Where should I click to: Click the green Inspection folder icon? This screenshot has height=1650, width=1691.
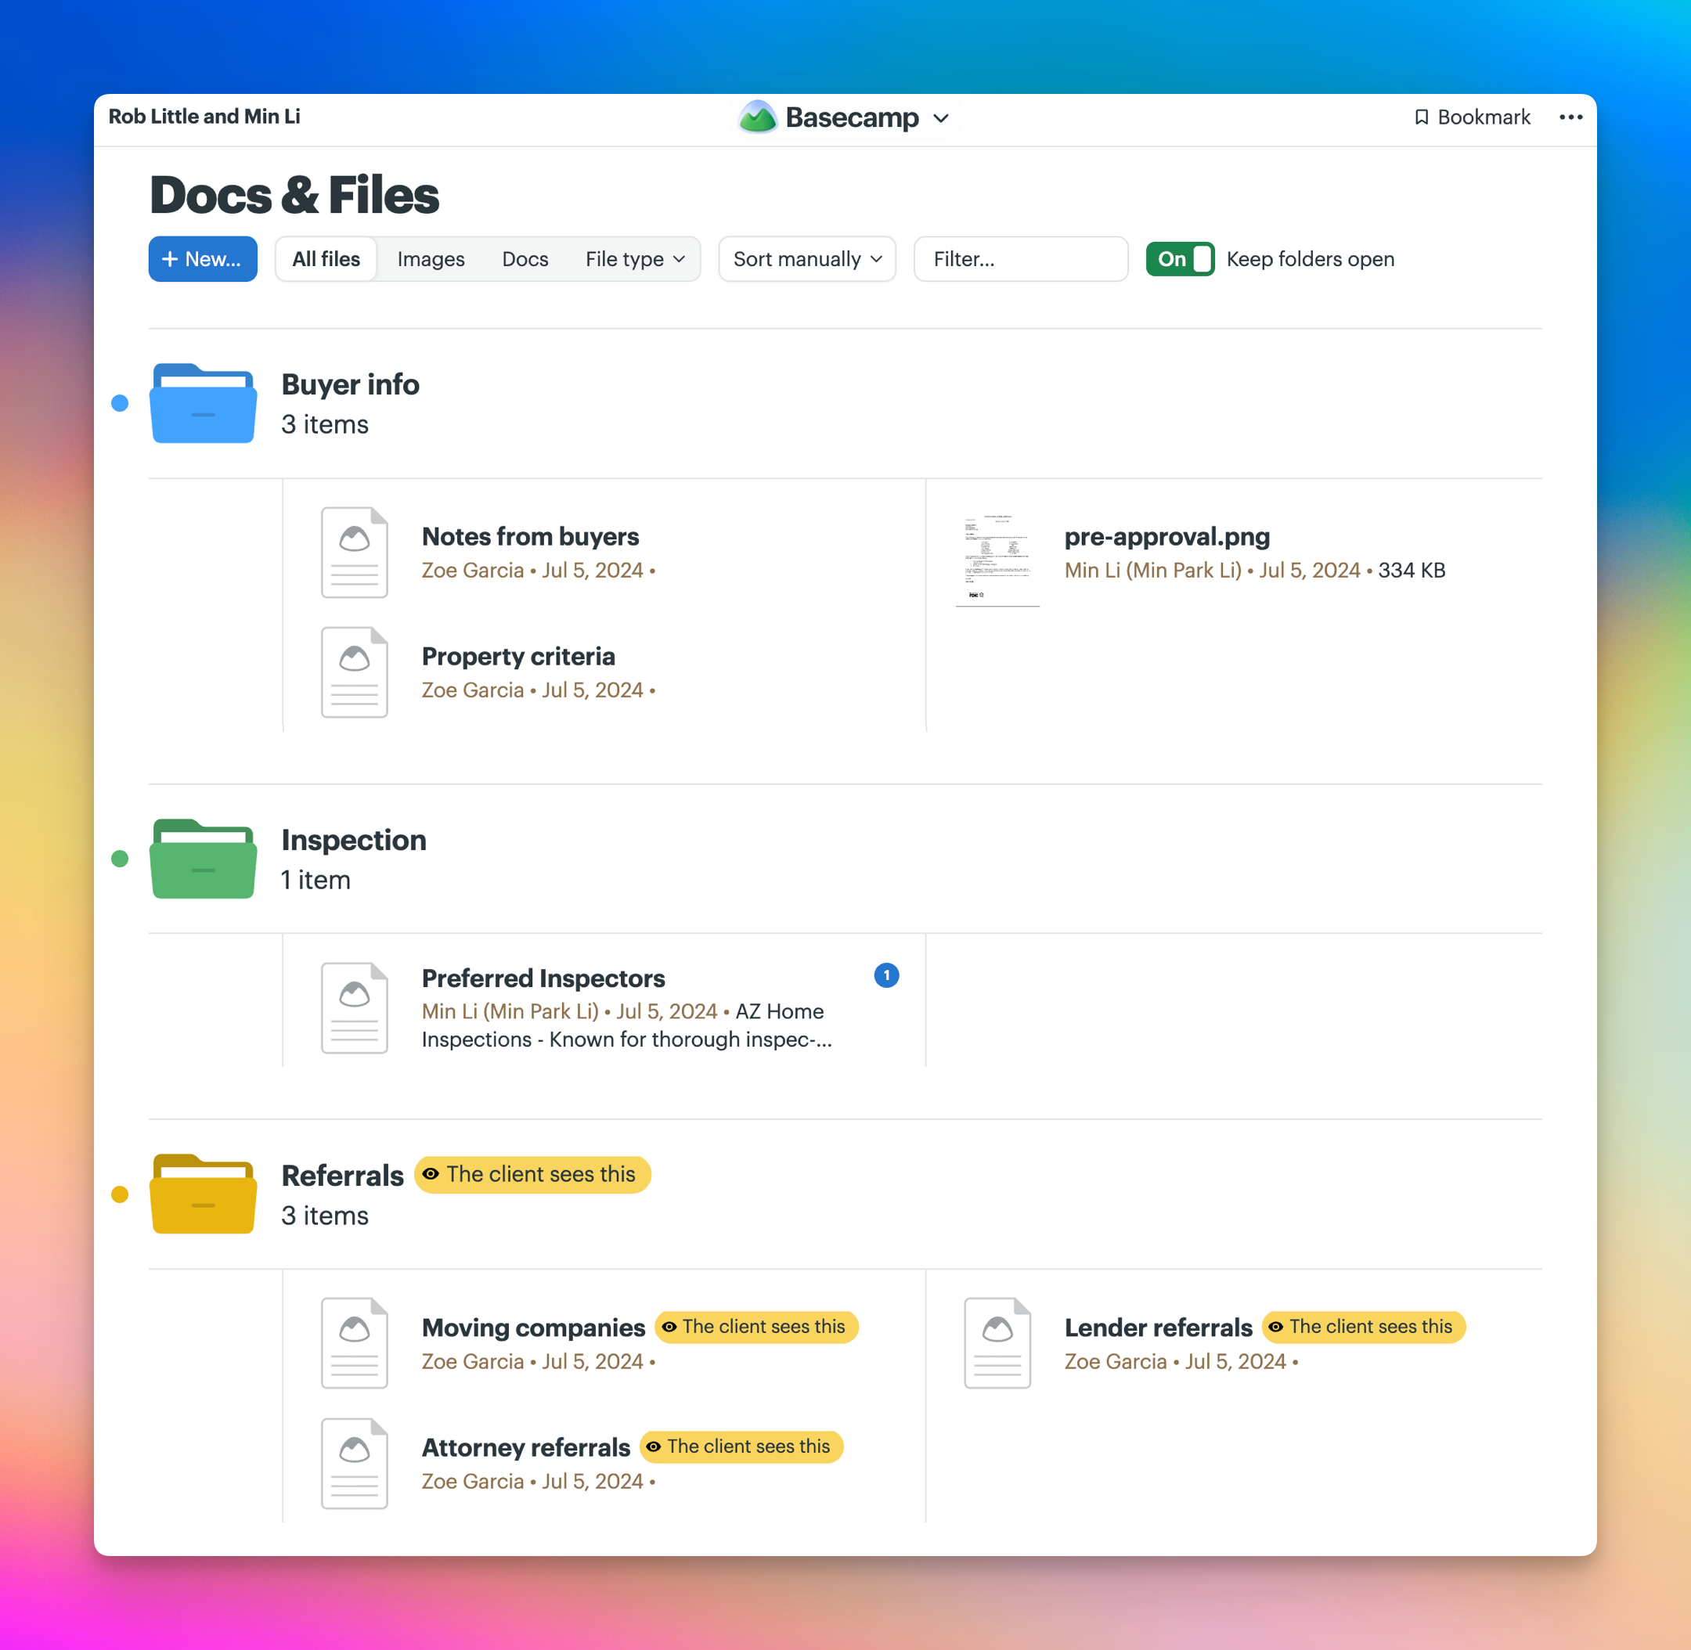[203, 858]
